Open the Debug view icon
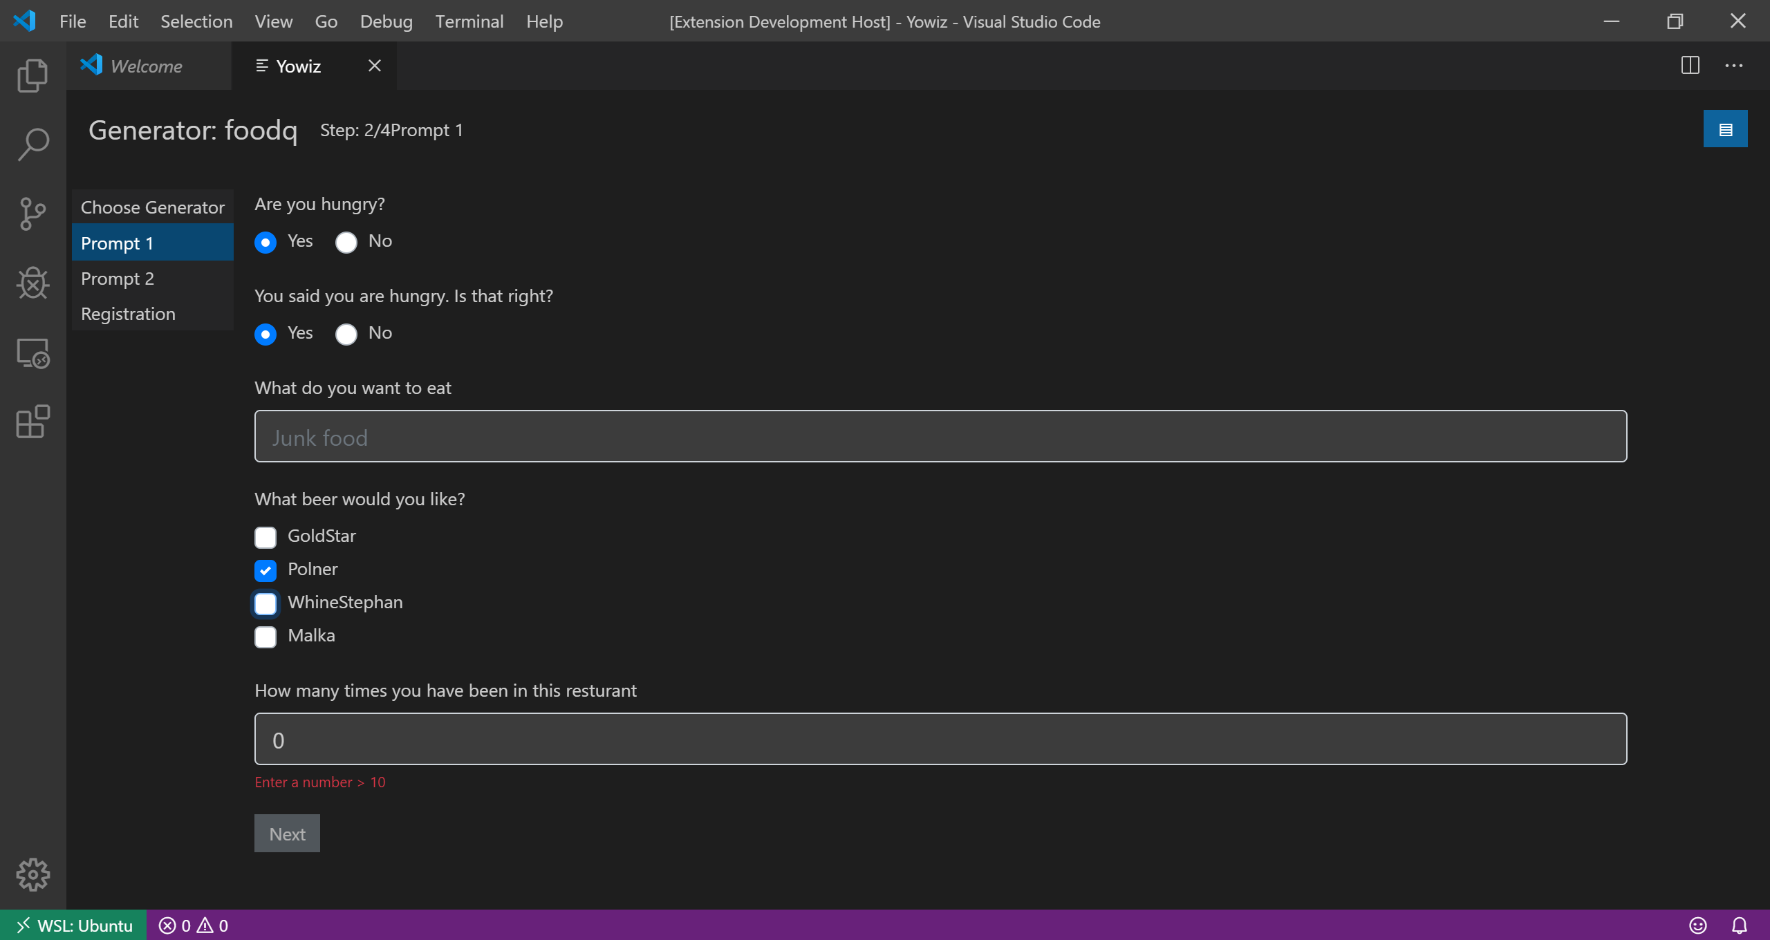 point(32,283)
